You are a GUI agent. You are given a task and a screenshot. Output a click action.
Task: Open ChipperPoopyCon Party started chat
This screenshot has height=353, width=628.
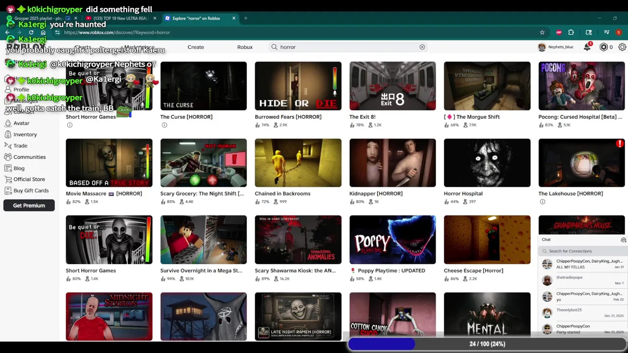pos(583,328)
